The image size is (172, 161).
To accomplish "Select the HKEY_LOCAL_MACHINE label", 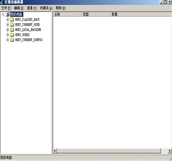I will 28,30.
